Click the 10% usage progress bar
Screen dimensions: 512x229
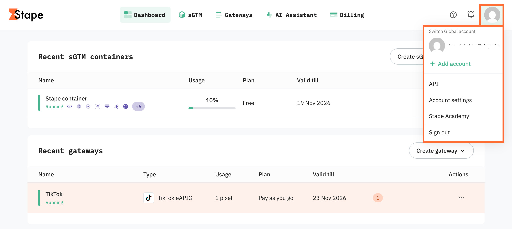pos(212,108)
